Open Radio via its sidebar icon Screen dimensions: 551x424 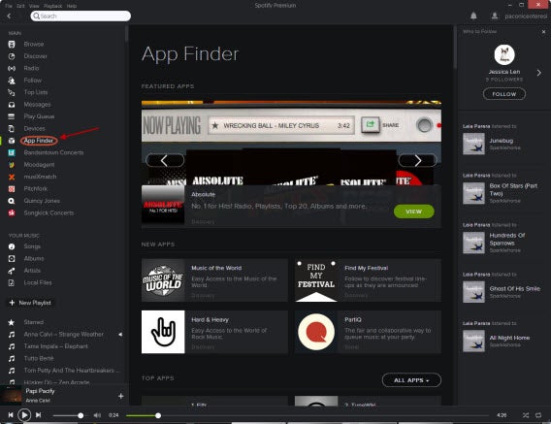click(12, 68)
